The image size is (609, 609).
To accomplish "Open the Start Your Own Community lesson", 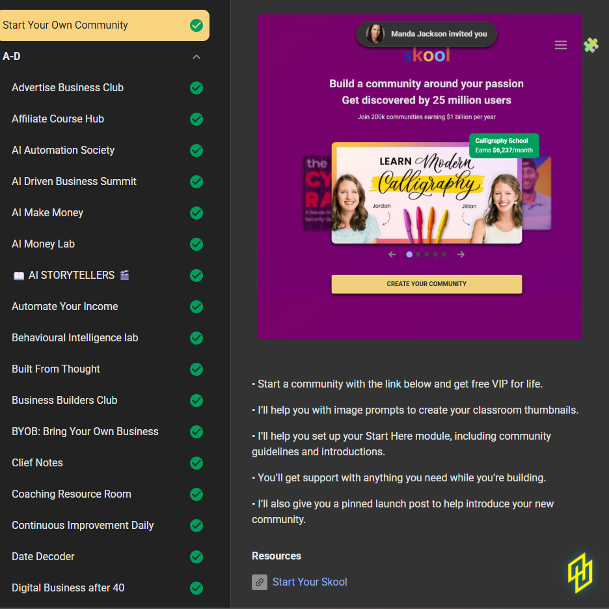I will click(104, 25).
